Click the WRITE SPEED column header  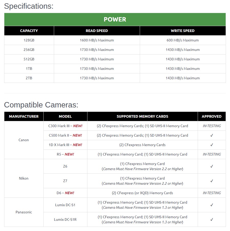point(183,31)
